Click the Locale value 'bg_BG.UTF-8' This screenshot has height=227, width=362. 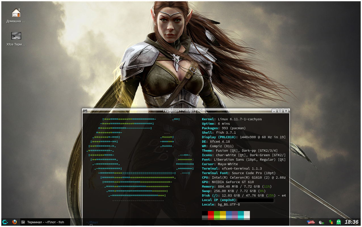click(229, 205)
